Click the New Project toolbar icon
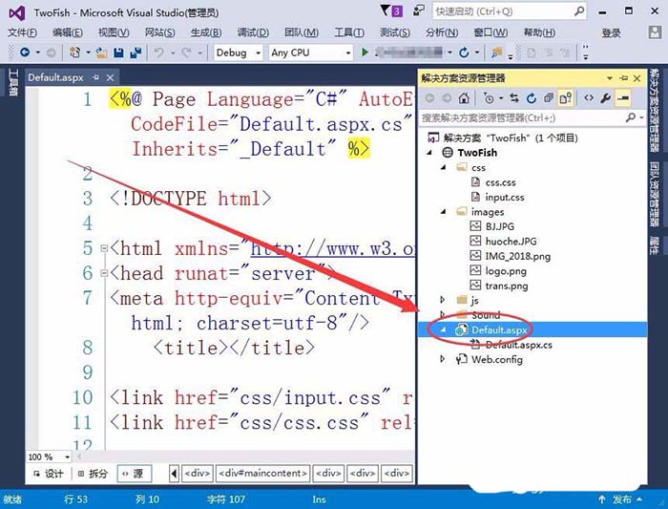 click(x=75, y=53)
